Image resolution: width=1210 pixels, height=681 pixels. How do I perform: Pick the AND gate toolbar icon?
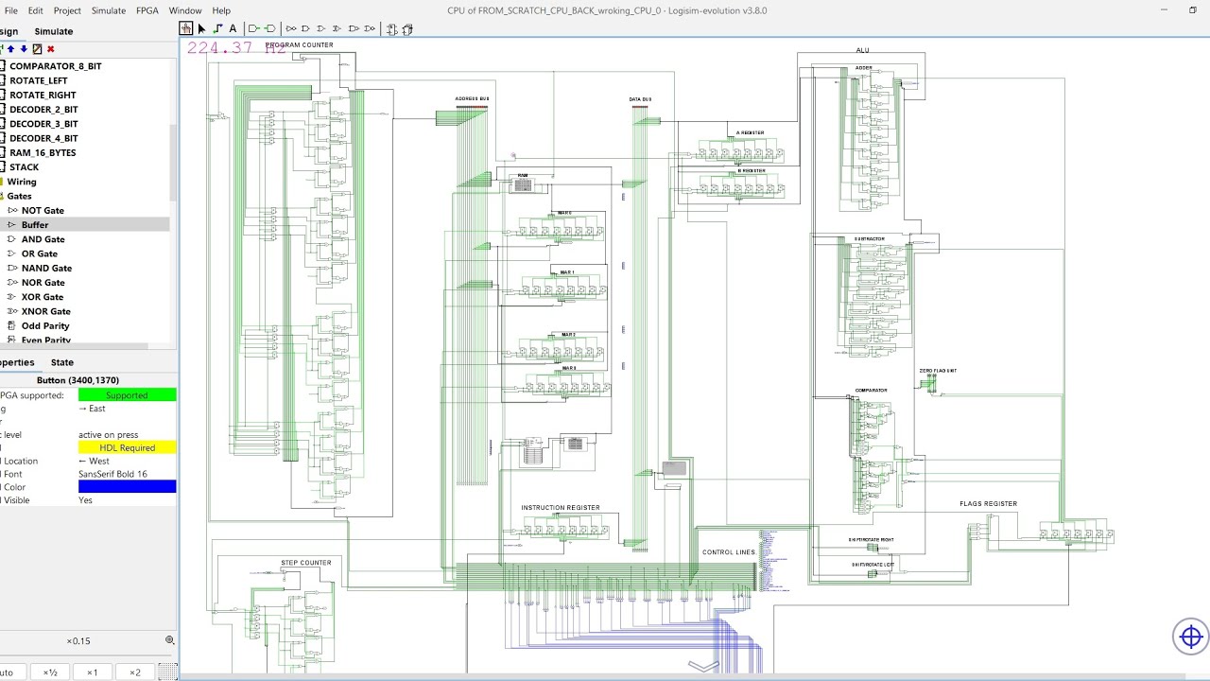coord(306,29)
